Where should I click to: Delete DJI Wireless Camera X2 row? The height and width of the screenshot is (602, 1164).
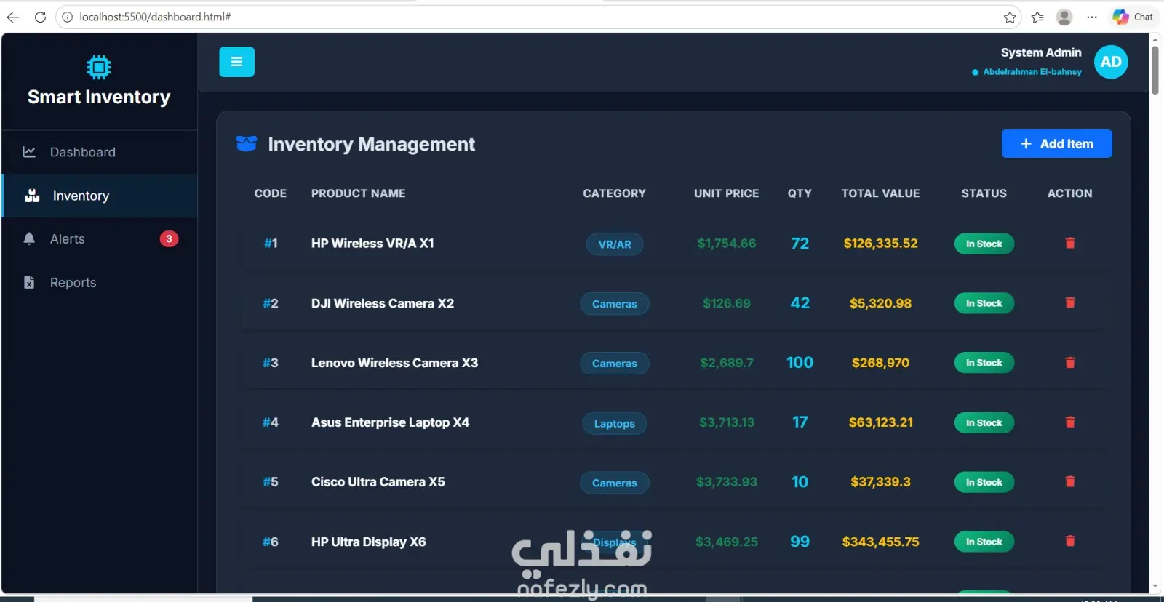1070,302
